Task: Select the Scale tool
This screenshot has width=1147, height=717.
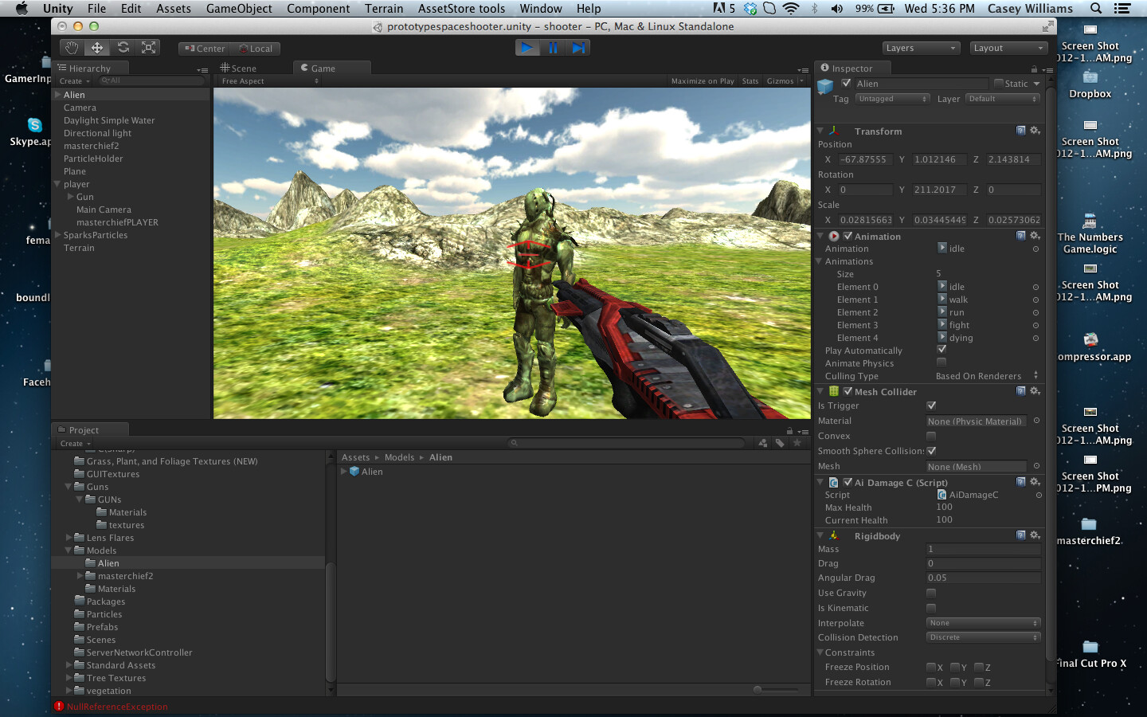Action: pyautogui.click(x=148, y=48)
